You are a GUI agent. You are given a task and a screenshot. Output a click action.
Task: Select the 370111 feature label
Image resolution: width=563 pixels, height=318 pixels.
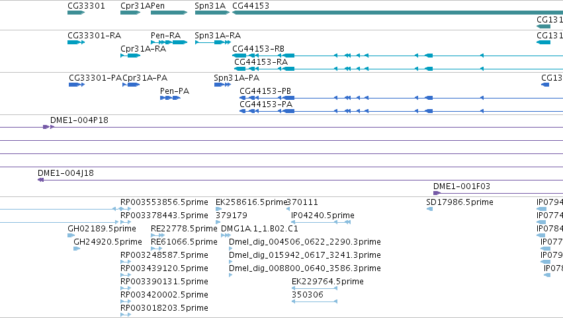pos(302,202)
